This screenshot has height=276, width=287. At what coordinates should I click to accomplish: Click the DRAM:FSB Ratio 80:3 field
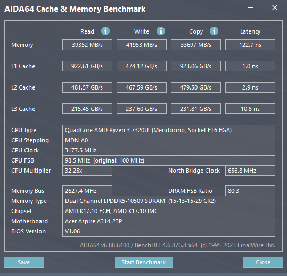tap(250, 191)
